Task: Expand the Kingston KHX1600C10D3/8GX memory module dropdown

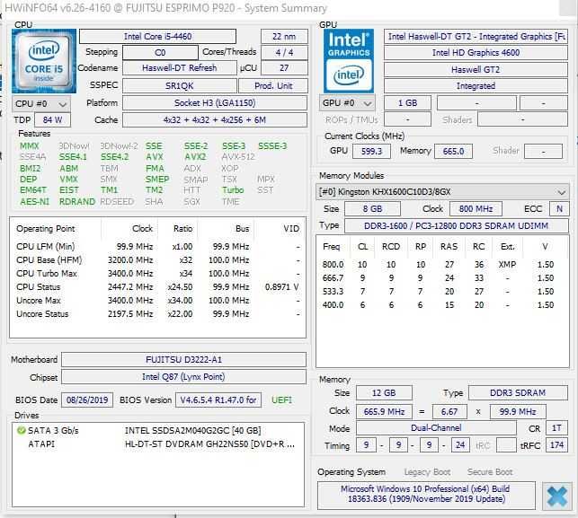Action: [x=442, y=192]
